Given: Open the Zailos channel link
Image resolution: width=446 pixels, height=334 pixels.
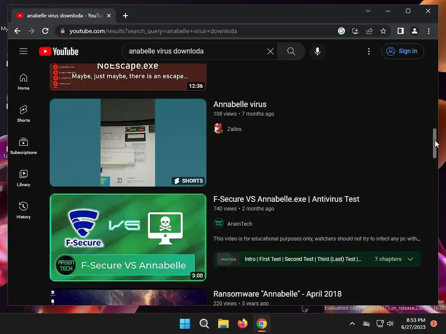Looking at the screenshot, I should click(234, 129).
